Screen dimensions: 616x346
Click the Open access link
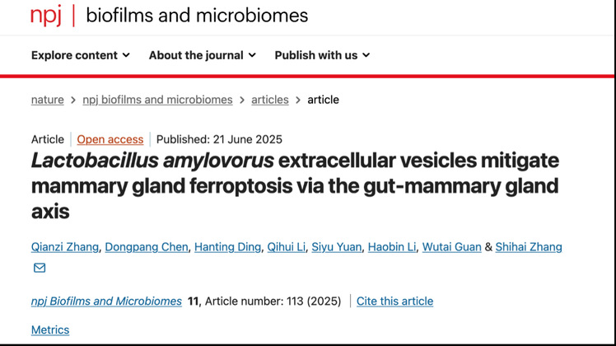110,139
